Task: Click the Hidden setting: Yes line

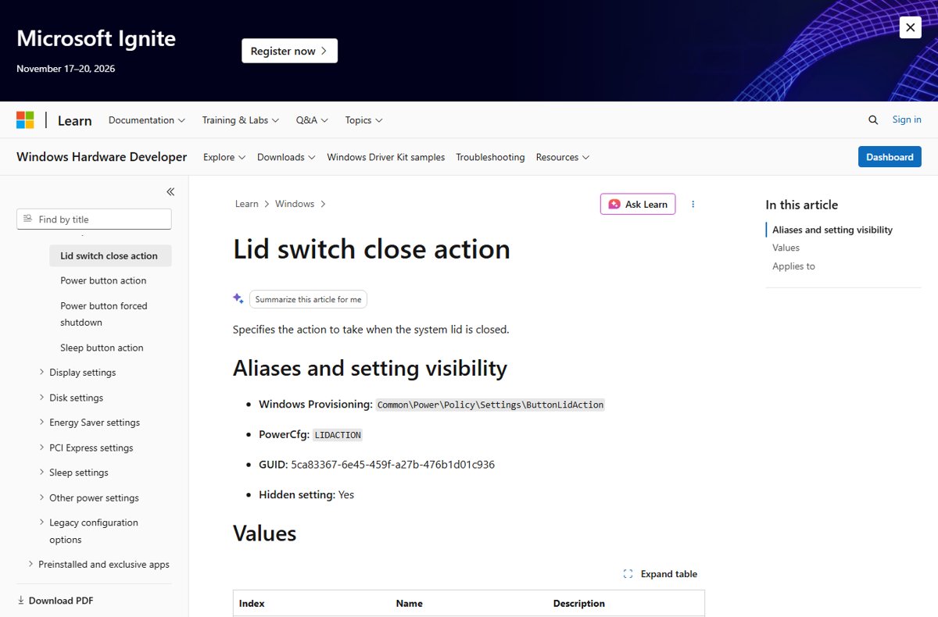Action: (306, 494)
